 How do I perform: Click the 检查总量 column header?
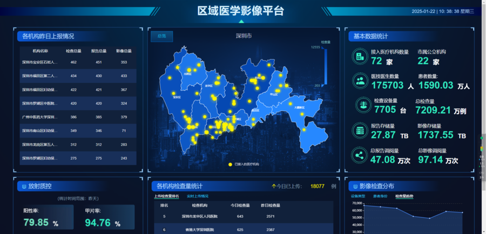[x=73, y=51]
